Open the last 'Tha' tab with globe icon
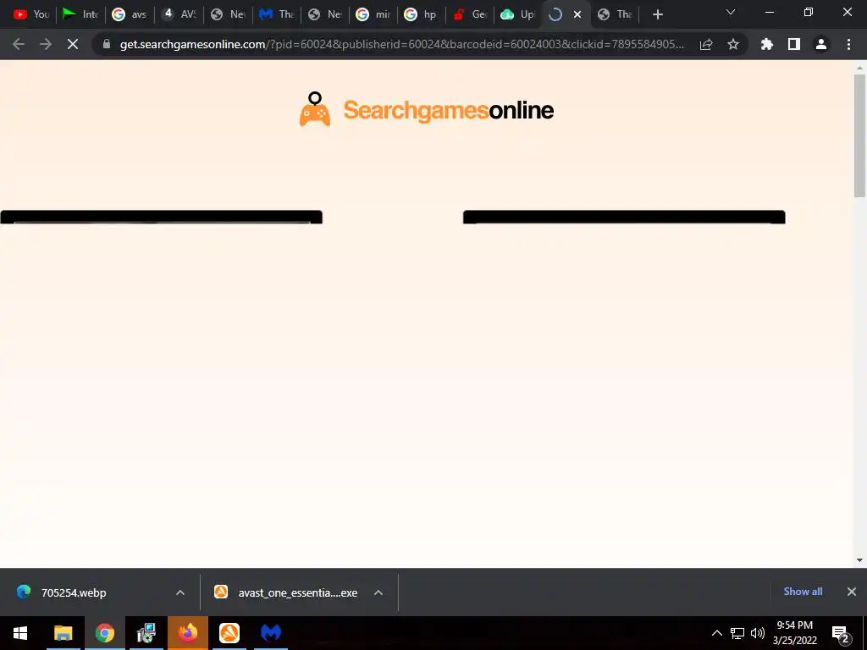This screenshot has width=867, height=650. (x=615, y=14)
